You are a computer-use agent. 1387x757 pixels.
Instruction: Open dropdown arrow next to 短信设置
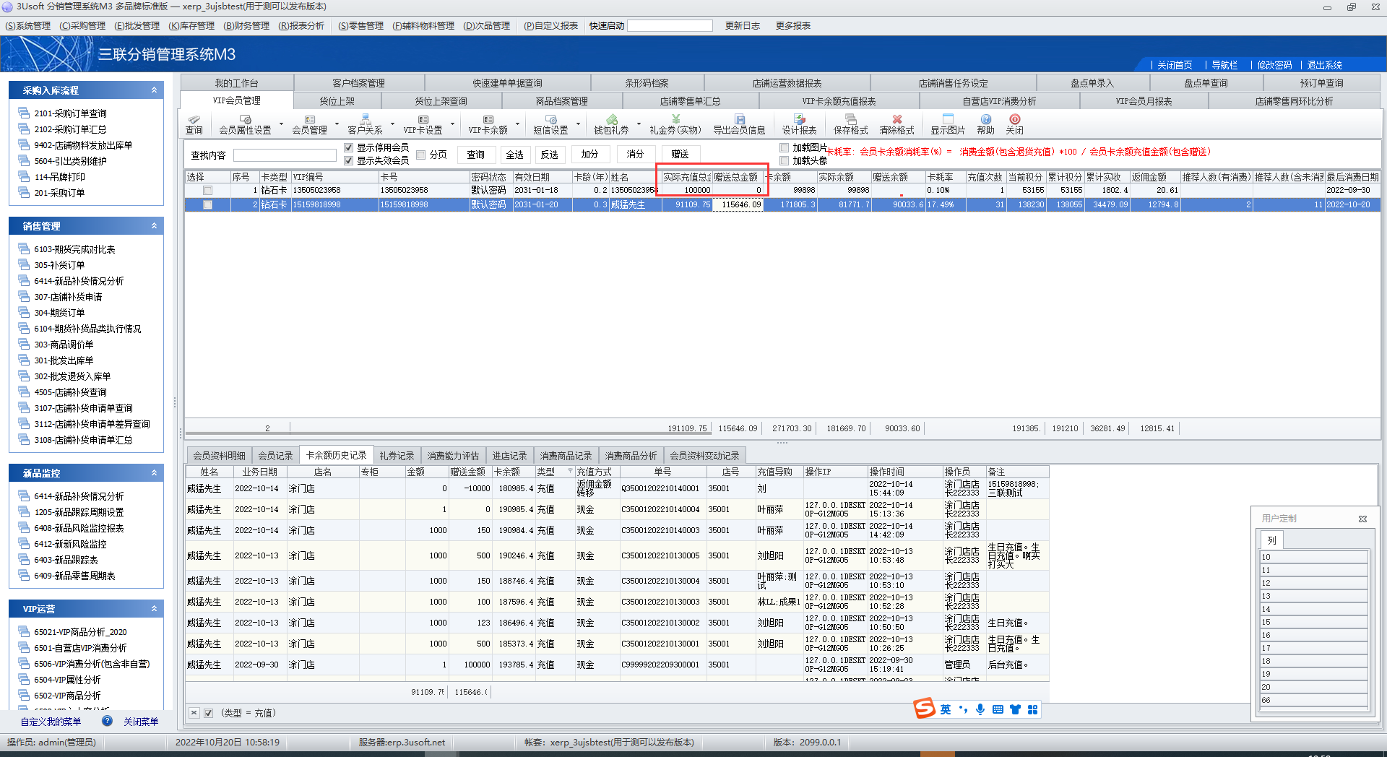point(579,124)
